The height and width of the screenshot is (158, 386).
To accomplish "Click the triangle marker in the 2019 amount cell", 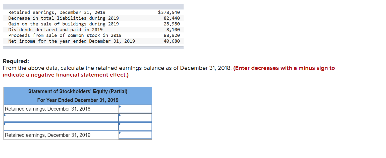I will (120, 133).
